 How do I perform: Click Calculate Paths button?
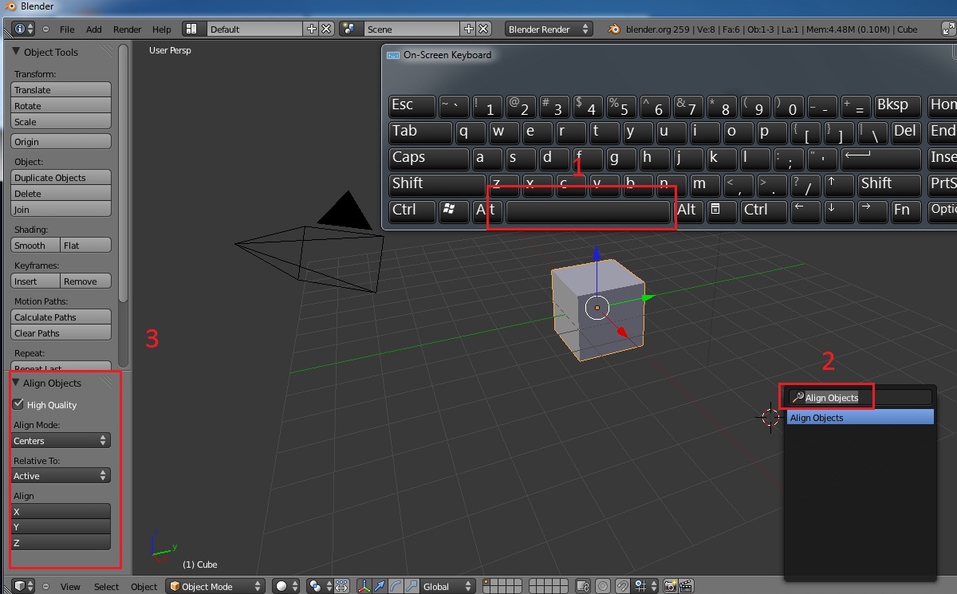(61, 317)
